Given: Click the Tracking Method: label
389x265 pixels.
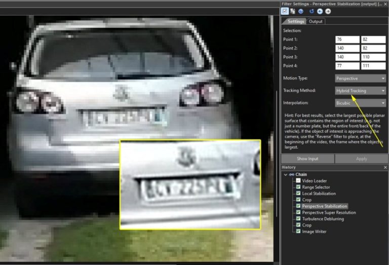Looking at the screenshot, I should (299, 91).
